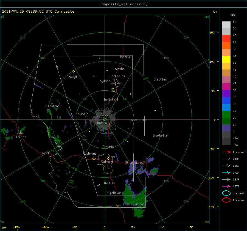Click the Sundre town label
The height and width of the screenshot is (231, 247).
click(x=83, y=114)
